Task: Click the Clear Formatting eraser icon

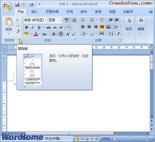Action: point(69,27)
